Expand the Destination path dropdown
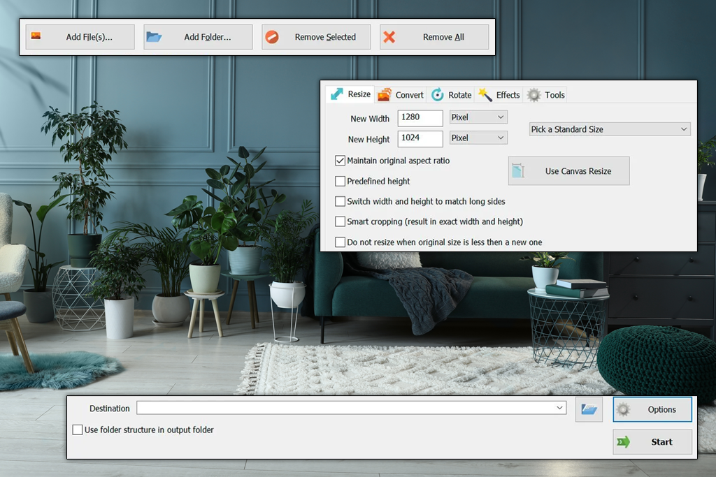 [559, 408]
